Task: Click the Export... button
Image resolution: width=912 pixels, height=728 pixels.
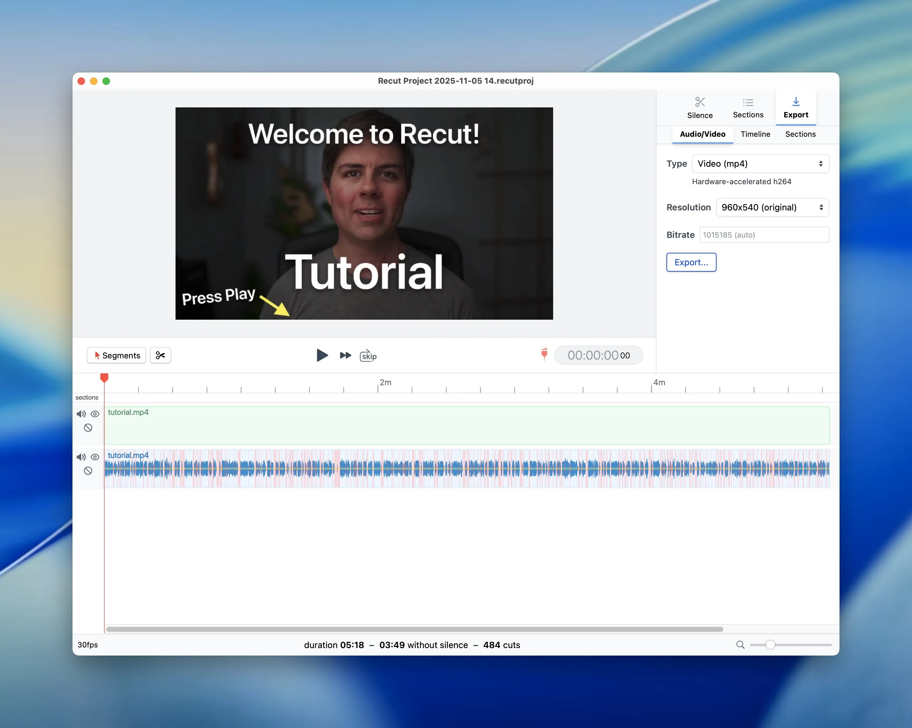Action: point(691,262)
